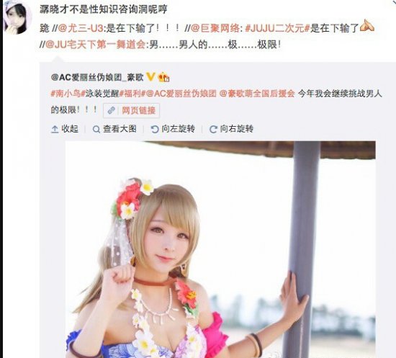Screen dimensions: 396x358
Task: Open the @巨聚网络 mention link
Action: click(215, 28)
